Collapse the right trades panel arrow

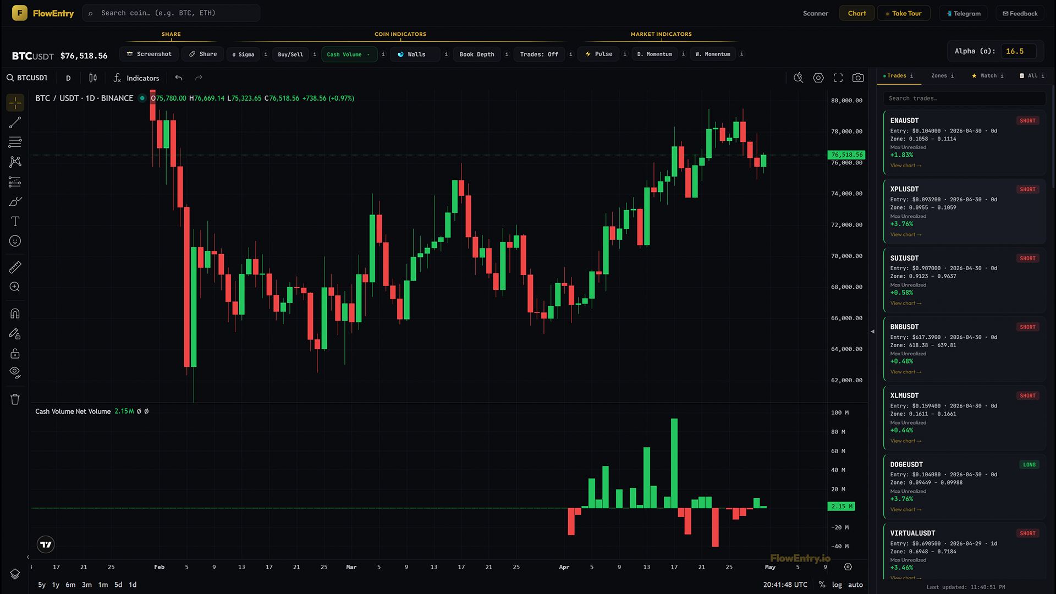pyautogui.click(x=872, y=332)
